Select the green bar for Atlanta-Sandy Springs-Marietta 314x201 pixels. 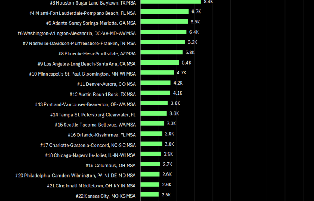click(x=164, y=22)
